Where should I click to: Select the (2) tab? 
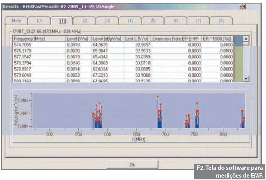click(85, 21)
